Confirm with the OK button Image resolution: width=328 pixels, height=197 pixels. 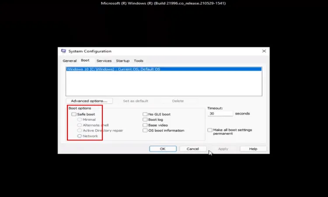[163, 149]
